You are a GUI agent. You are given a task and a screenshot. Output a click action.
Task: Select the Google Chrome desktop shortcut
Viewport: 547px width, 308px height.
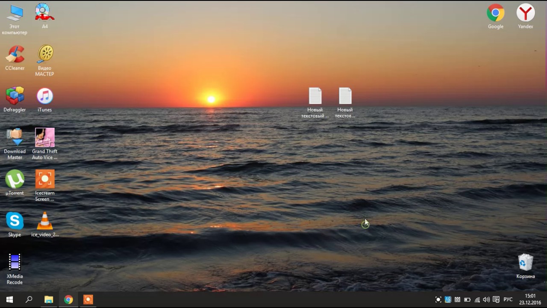pos(496,16)
